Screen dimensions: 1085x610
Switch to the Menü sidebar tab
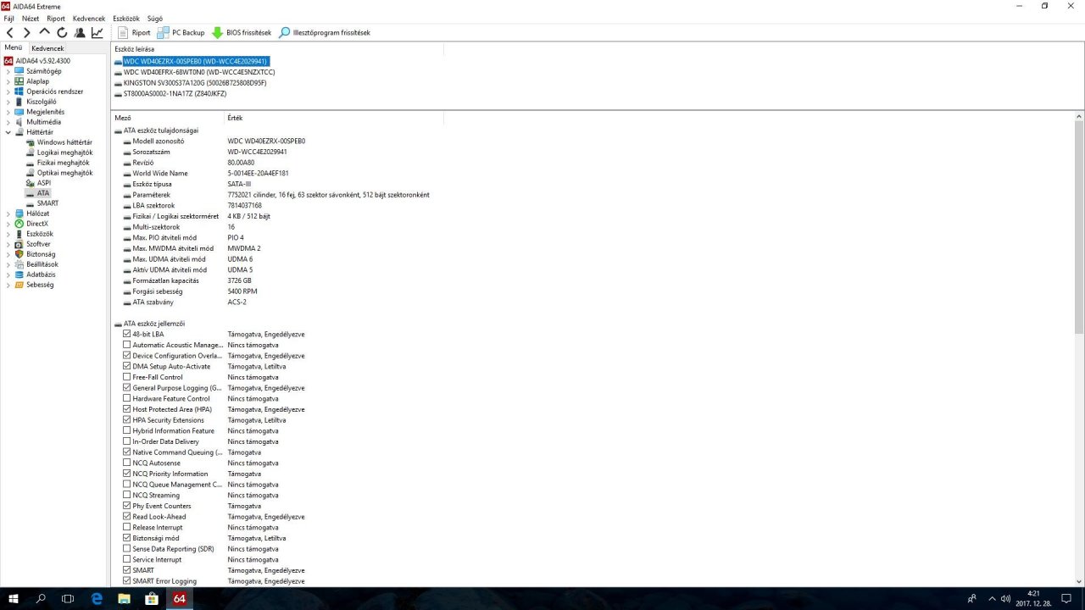[13, 47]
